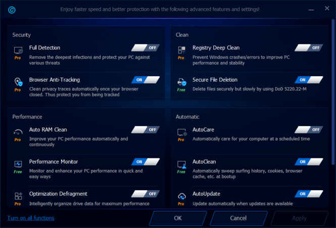Disable the AutoUpdate toggle
This screenshot has height=228, width=336.
(309, 194)
